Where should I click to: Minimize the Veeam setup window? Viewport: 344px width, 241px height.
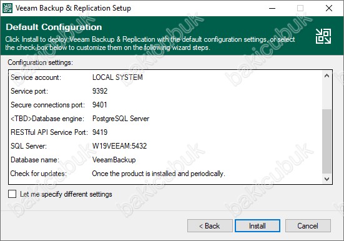272,8
